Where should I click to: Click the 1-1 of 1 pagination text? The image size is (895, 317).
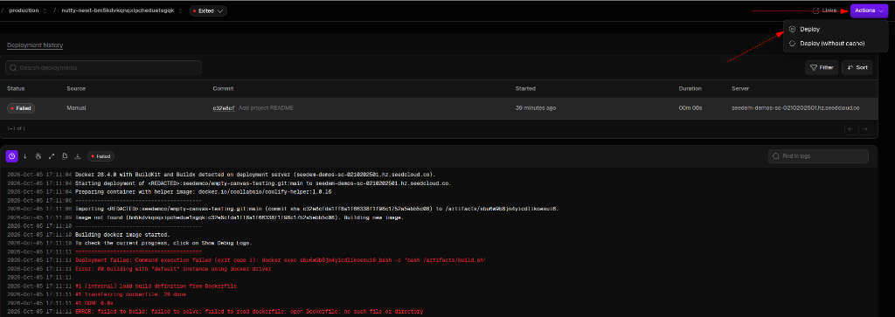coord(16,129)
